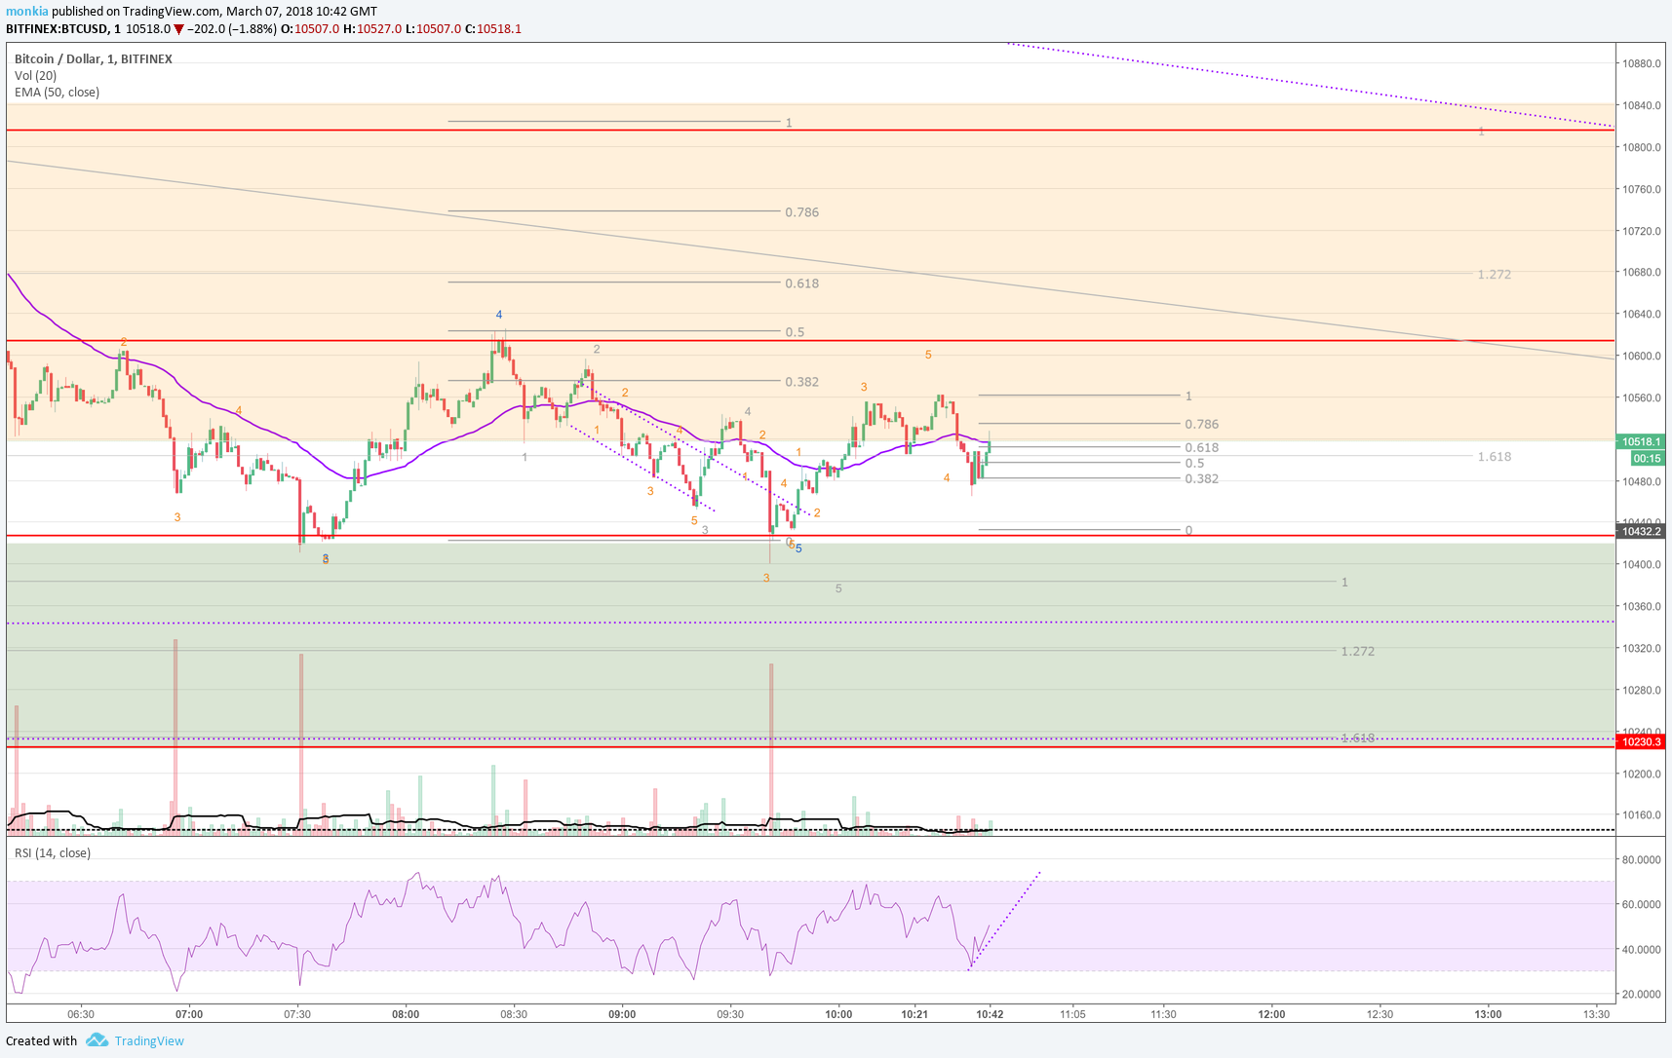Viewport: 1672px width, 1058px height.
Task: Select the 1.272 Fibonacci label in orange zone
Action: click(1494, 275)
